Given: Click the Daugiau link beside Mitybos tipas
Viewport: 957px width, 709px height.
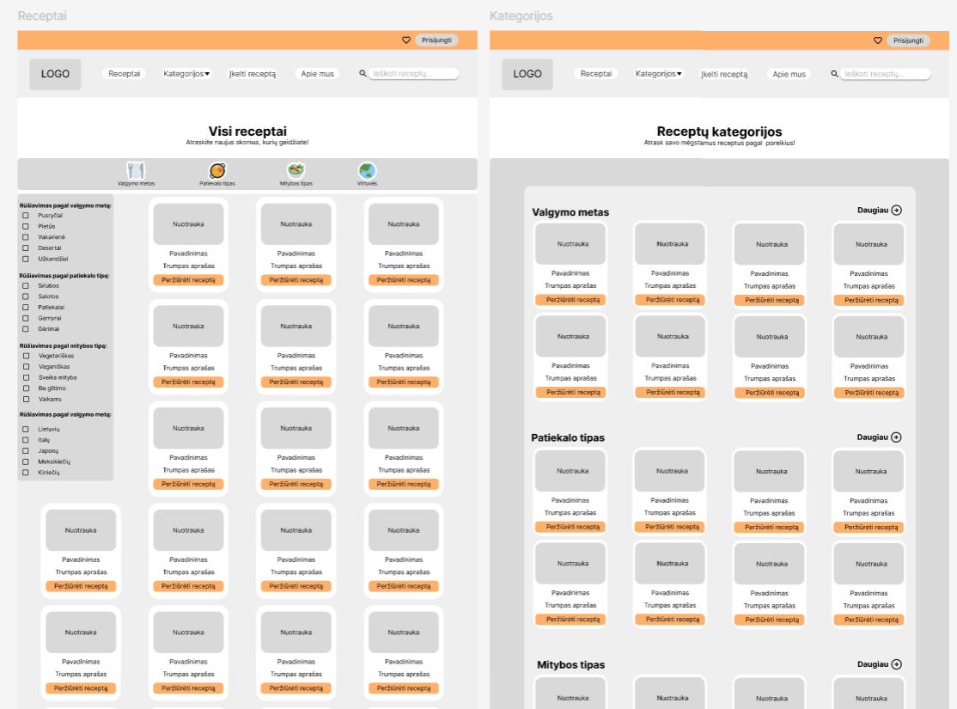Looking at the screenshot, I should click(874, 664).
